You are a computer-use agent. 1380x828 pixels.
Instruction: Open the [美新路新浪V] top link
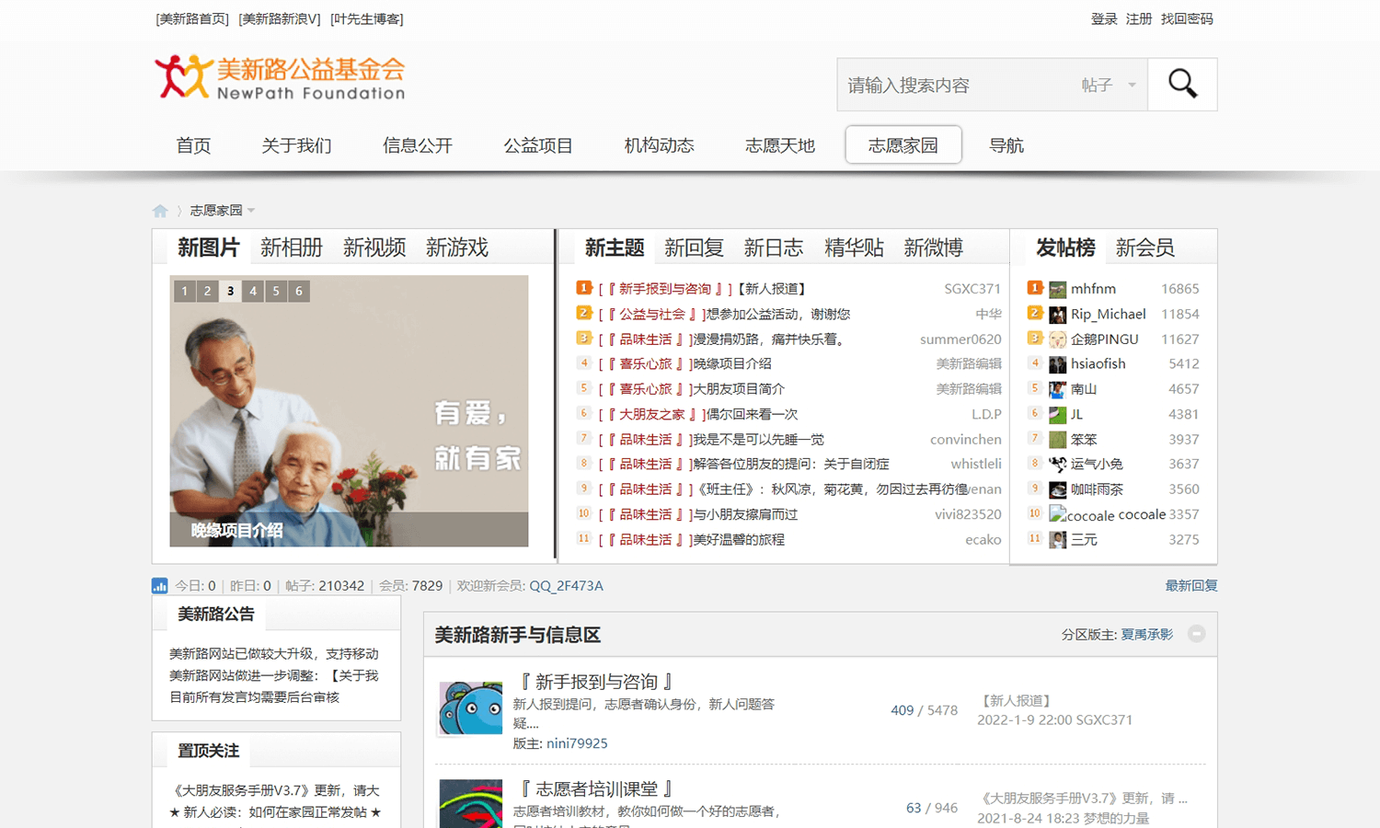[280, 18]
